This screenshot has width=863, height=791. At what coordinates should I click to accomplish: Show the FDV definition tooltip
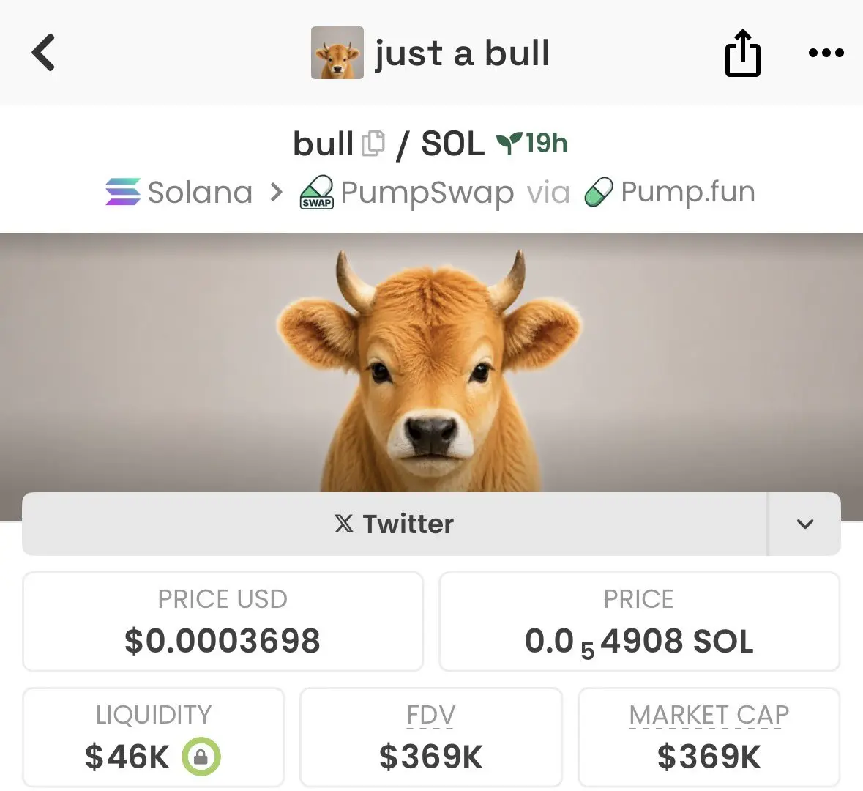coord(431,715)
